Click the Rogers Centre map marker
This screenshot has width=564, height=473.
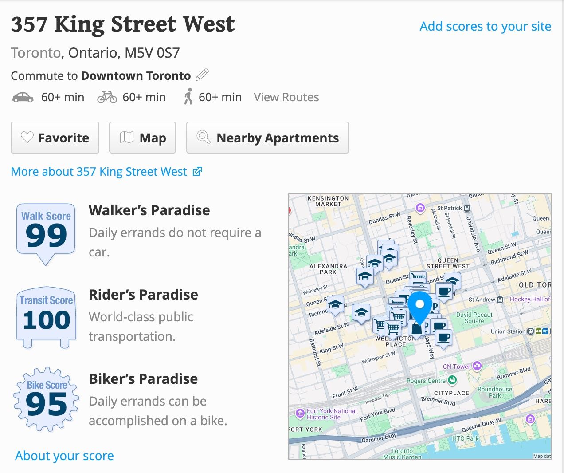click(452, 380)
